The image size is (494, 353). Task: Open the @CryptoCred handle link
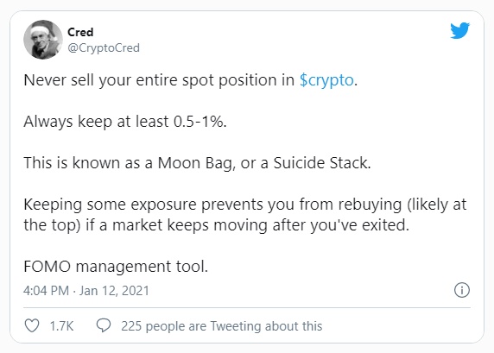104,47
